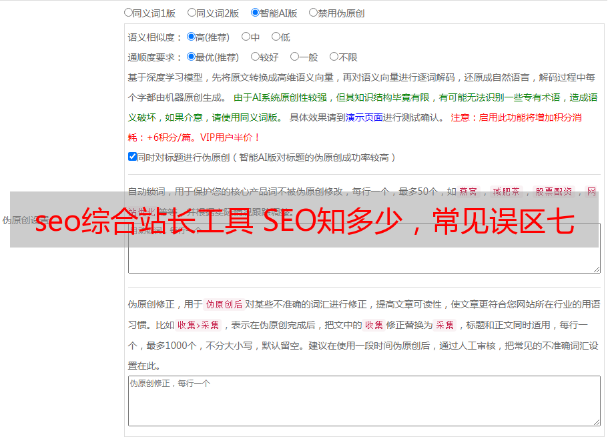The height and width of the screenshot is (439, 608).
Task: Click the 减肥茶 example keyword tag
Action: point(506,191)
